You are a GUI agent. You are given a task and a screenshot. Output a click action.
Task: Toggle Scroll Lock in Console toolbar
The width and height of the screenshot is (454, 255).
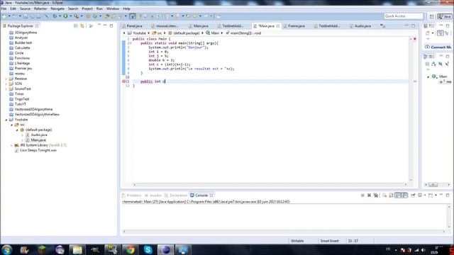(391, 195)
